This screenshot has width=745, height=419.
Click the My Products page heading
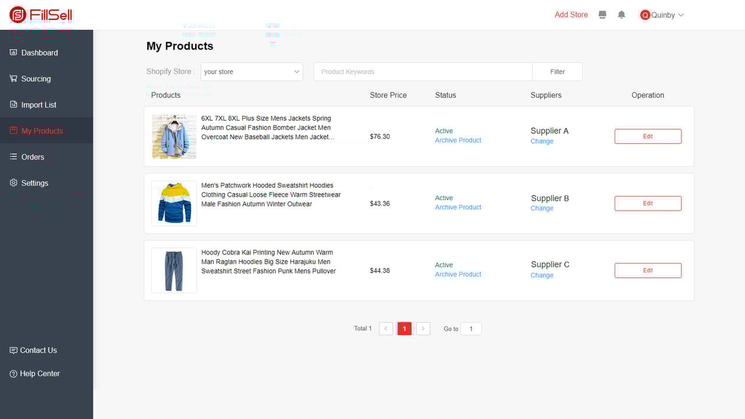180,46
